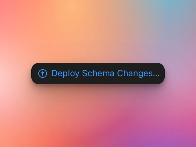196x147 pixels.
Task: Activate the dark pill-shaped deploy button
Action: (x=98, y=73)
